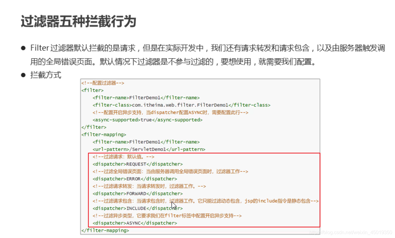Click the dispatcher REQUEST line
This screenshot has height=238, width=395.
click(x=138, y=164)
